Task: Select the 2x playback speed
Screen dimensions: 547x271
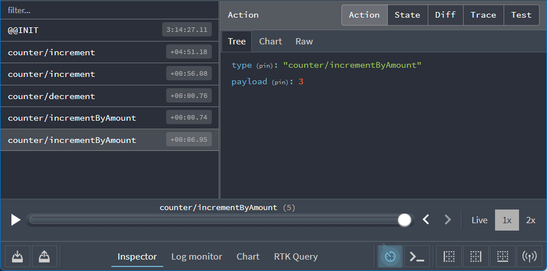Action: (x=530, y=220)
